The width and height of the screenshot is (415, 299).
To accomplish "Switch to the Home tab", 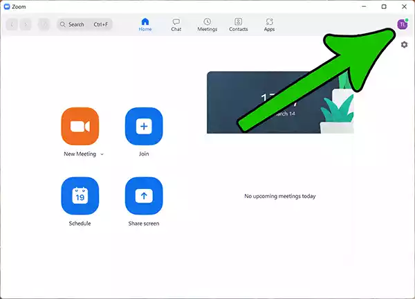I will (x=145, y=25).
